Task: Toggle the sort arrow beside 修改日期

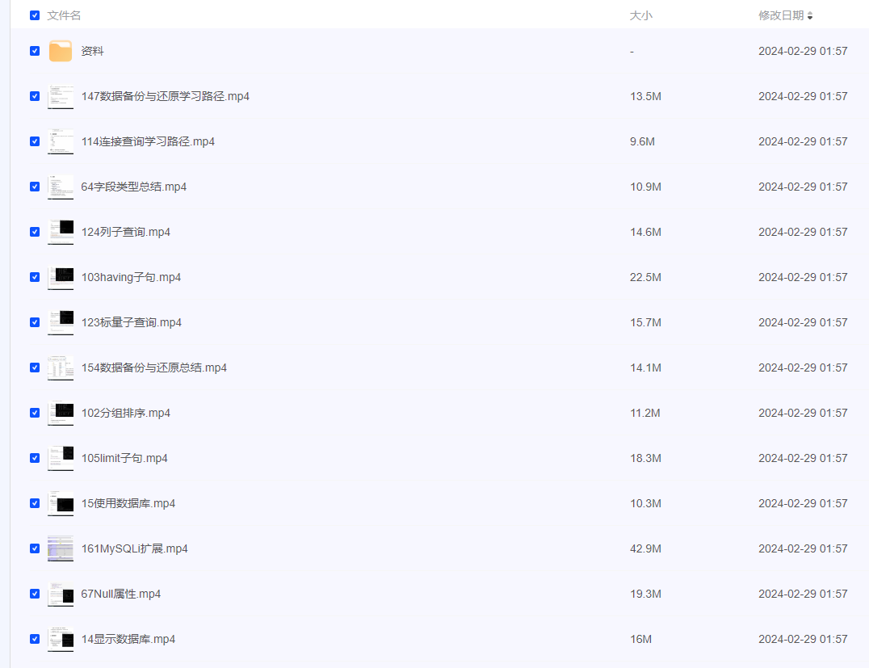Action: tap(810, 15)
